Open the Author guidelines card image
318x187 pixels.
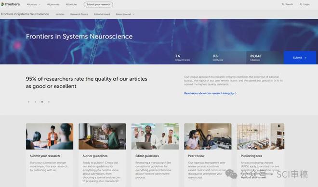pyautogui.click(x=103, y=137)
